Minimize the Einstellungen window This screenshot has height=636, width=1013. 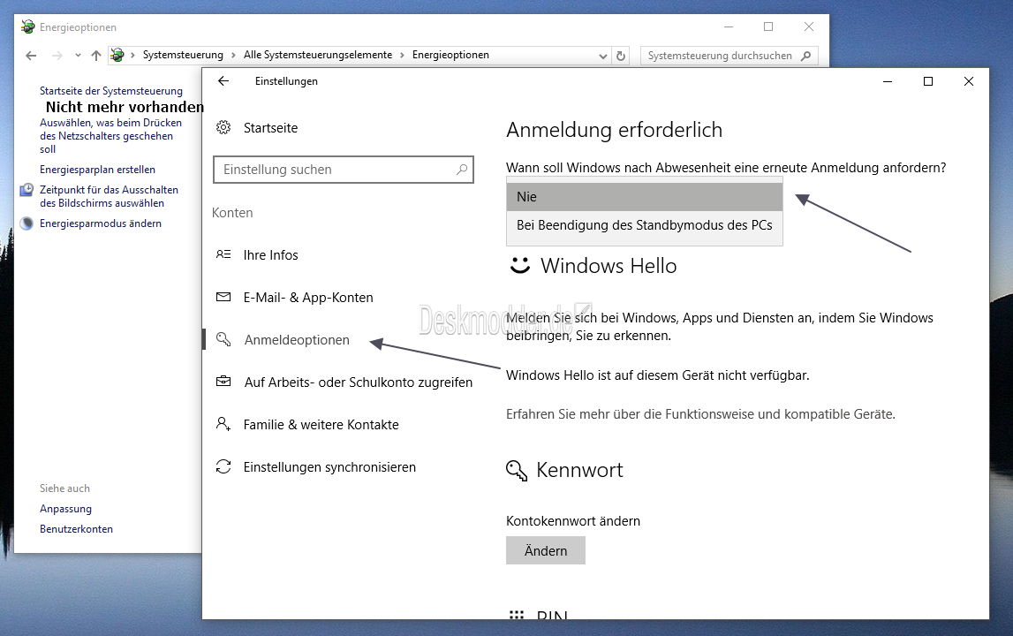coord(888,81)
